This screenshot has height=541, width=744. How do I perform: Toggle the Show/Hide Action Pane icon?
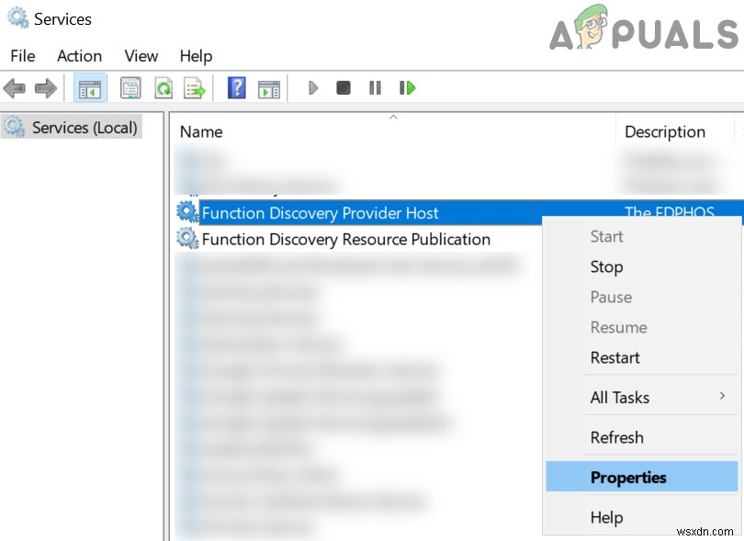click(x=269, y=89)
